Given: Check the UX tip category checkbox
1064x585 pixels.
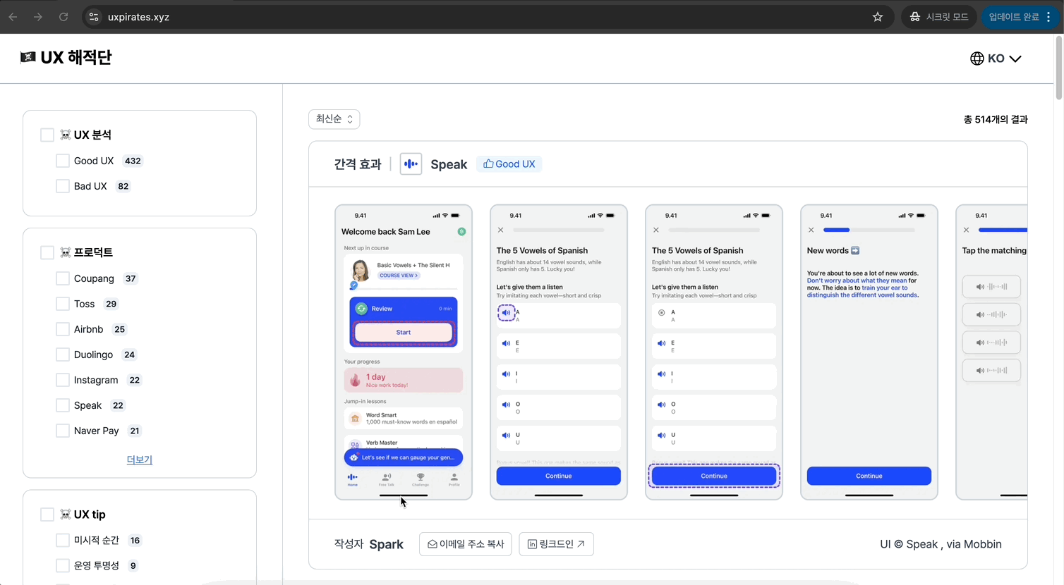Looking at the screenshot, I should click(x=47, y=515).
